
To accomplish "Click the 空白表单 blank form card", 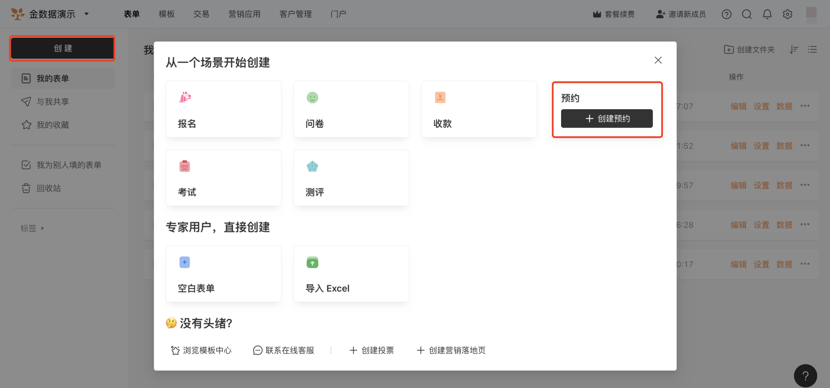I will (x=224, y=274).
